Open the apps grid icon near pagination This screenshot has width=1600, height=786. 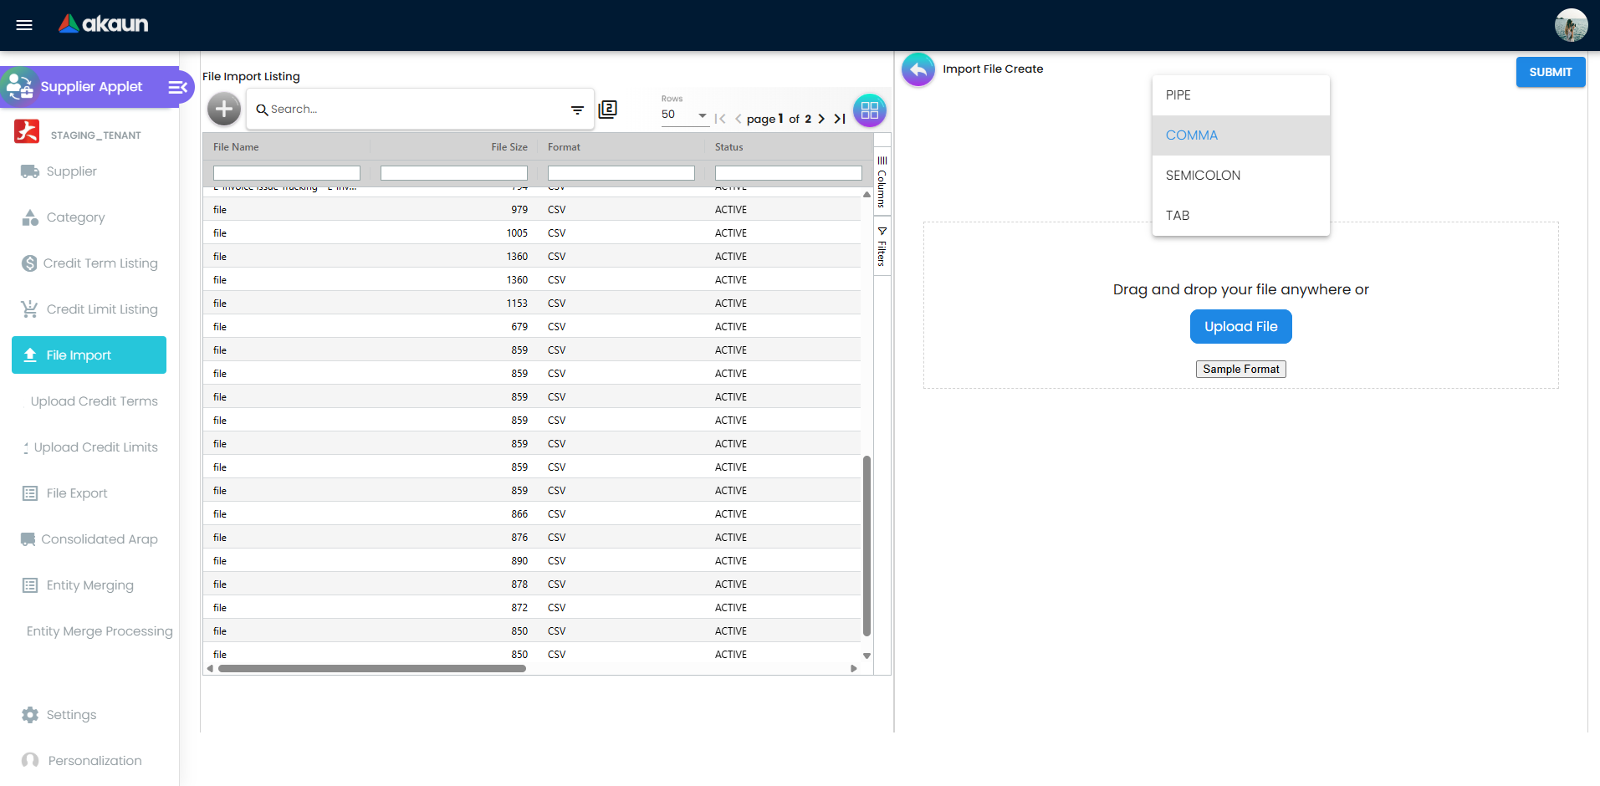[x=869, y=110]
